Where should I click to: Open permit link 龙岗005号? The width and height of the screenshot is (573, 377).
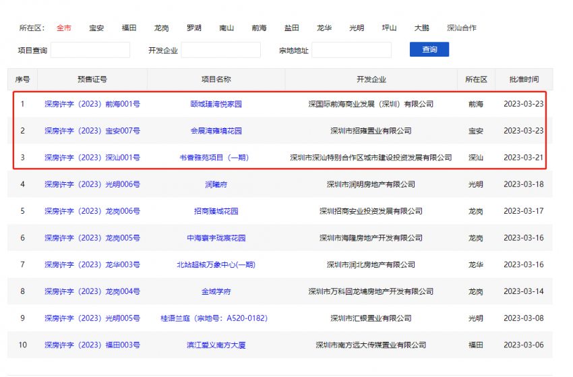coord(92,238)
